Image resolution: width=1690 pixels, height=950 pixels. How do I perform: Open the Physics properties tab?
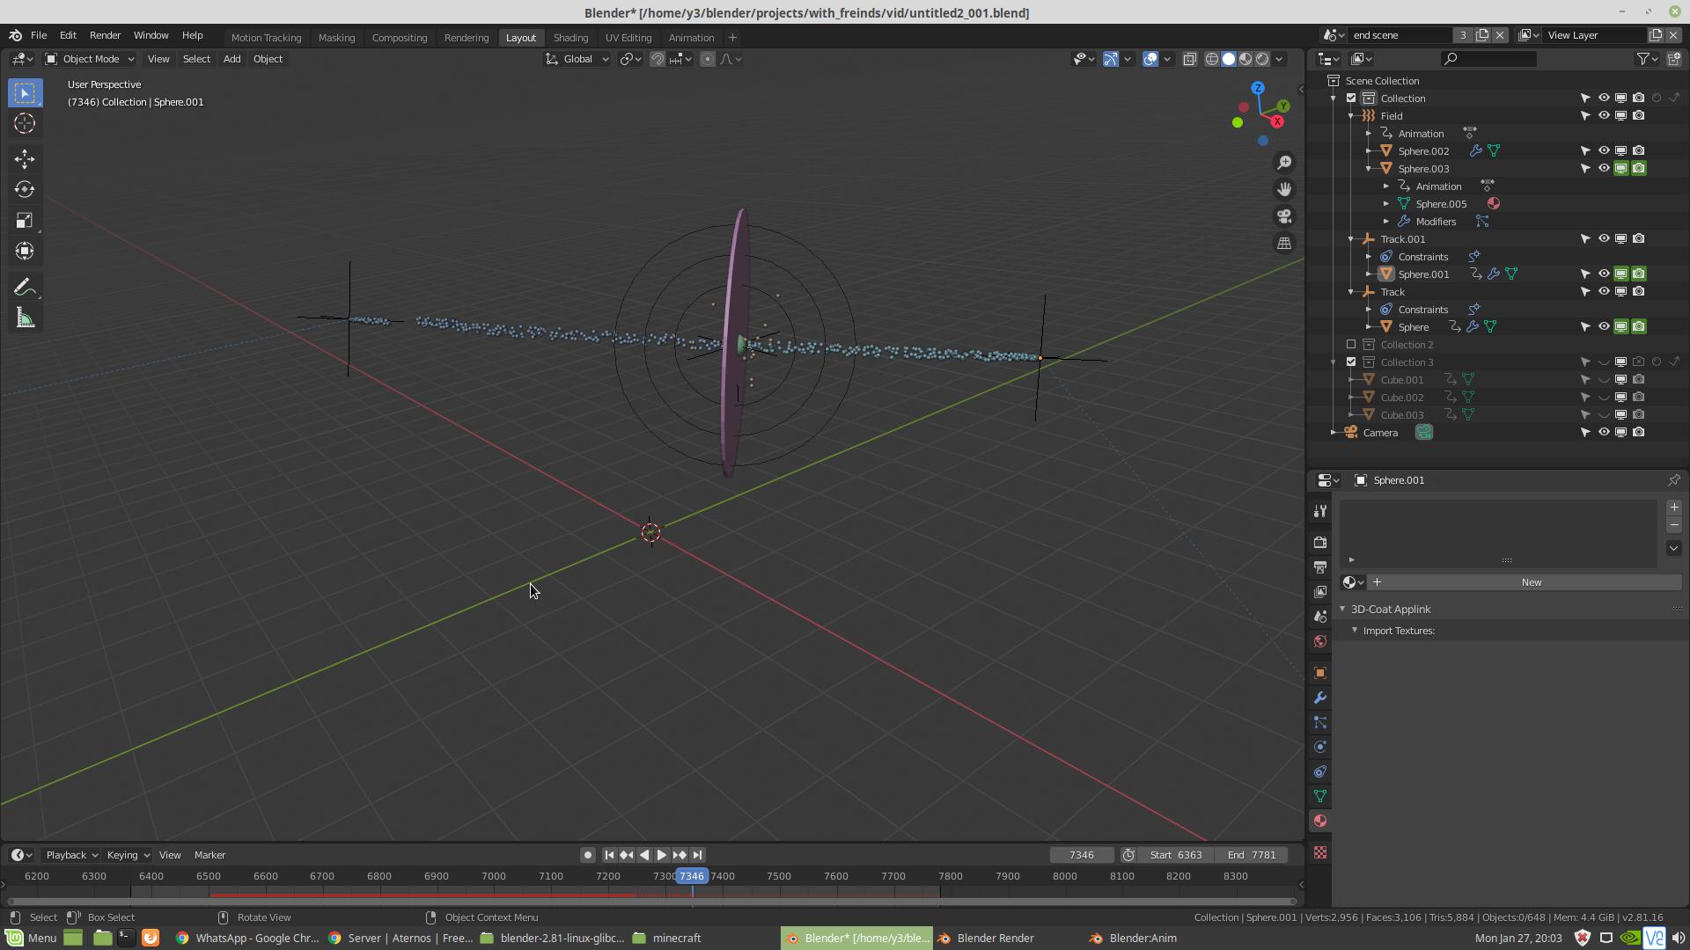[1319, 747]
